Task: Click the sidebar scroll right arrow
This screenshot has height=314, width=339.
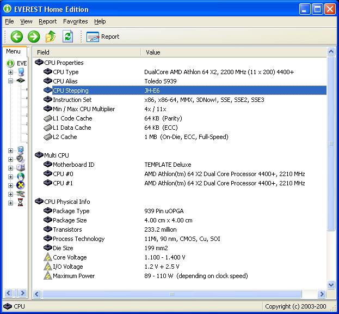Action: pos(22,293)
